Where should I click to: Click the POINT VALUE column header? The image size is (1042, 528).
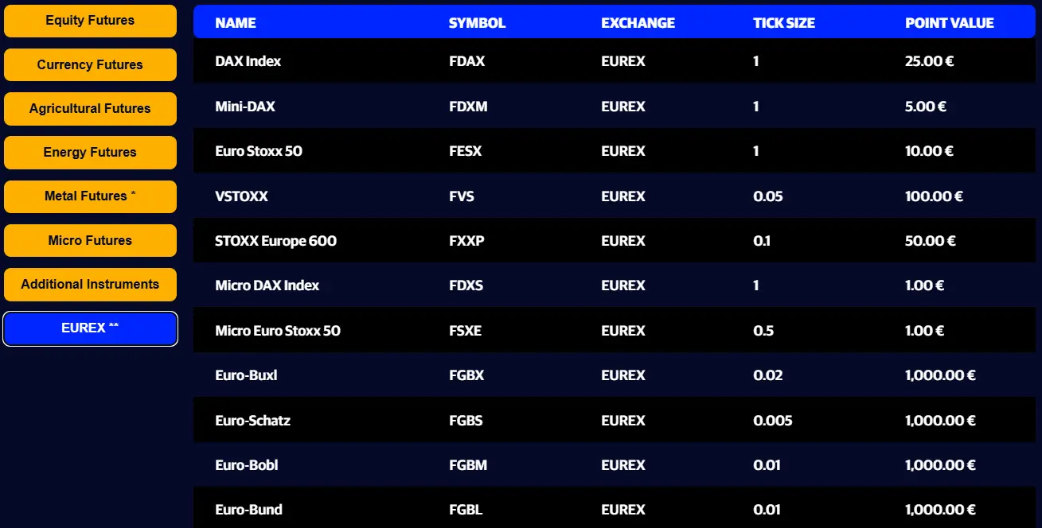949,22
